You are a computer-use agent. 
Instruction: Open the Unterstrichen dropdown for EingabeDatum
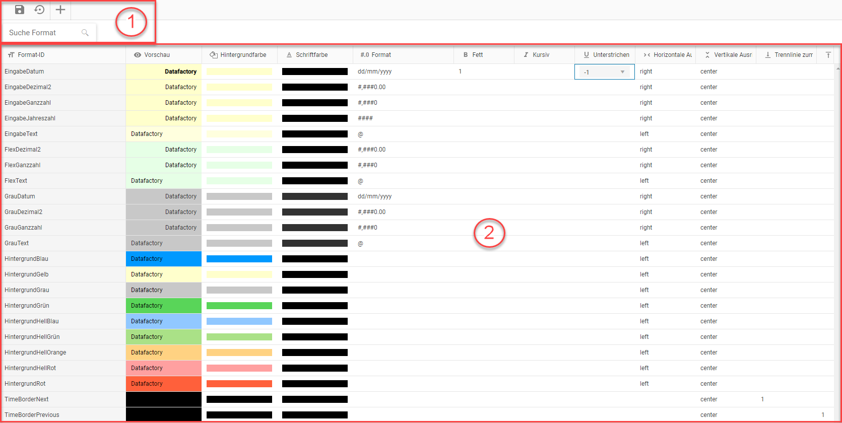tap(622, 72)
